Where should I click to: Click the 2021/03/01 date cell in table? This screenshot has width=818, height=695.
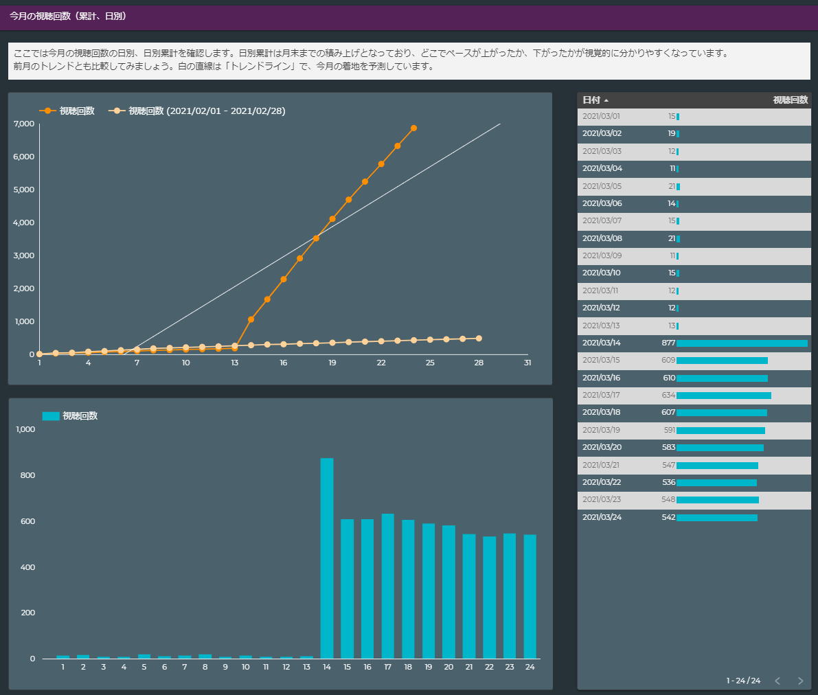601,116
